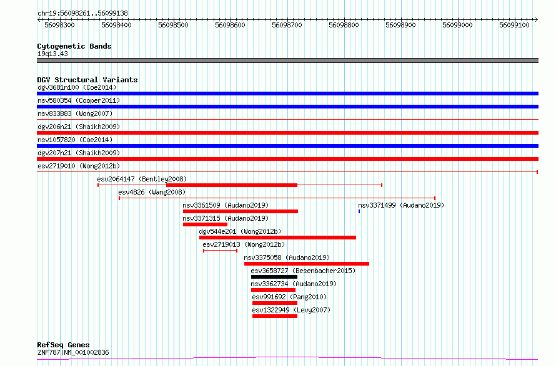Image resolution: width=556 pixels, height=366 pixels.
Task: Click the esv2064147 (Bentley2008) label
Action: pyautogui.click(x=142, y=179)
